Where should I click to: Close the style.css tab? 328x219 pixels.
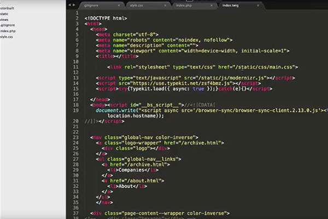point(165,5)
